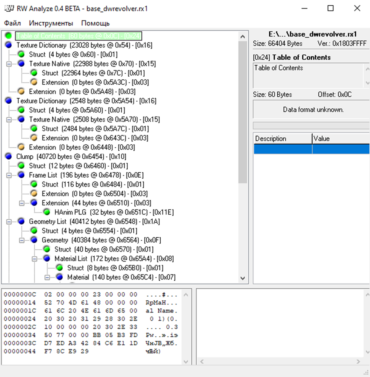Collapse the Frame List node
The height and width of the screenshot is (377, 370).
point(9,175)
